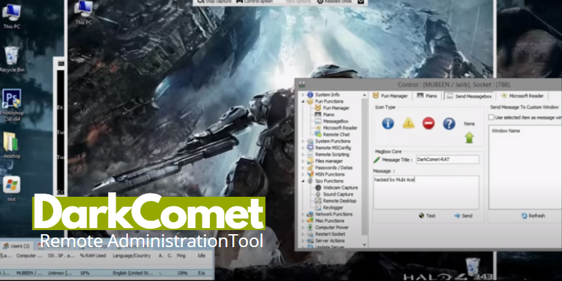562x281 pixels.
Task: Click the Files manager folder icon
Action: point(310,161)
